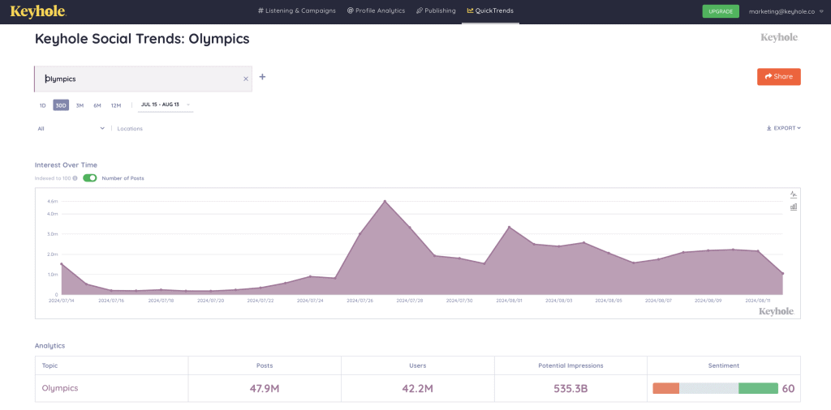Screen dimensions: 831x410
Task: Select the 1D time range
Action: point(43,105)
